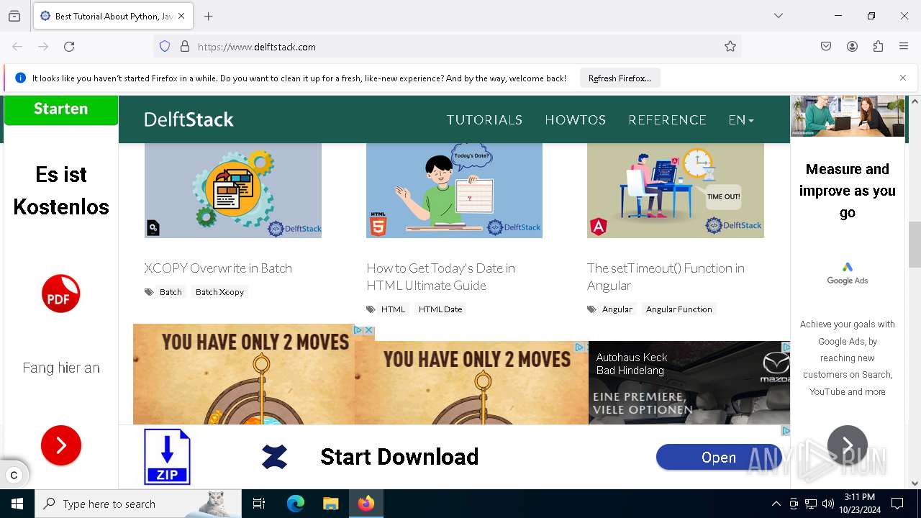Open the HOWTOS menu item
Viewport: 921px width, 518px height.
click(576, 120)
